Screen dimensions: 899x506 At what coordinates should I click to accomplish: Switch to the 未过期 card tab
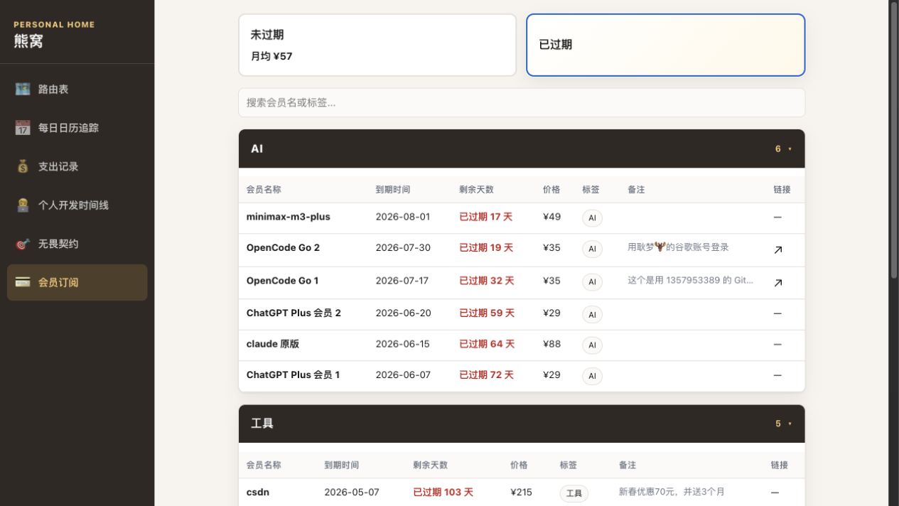point(377,45)
